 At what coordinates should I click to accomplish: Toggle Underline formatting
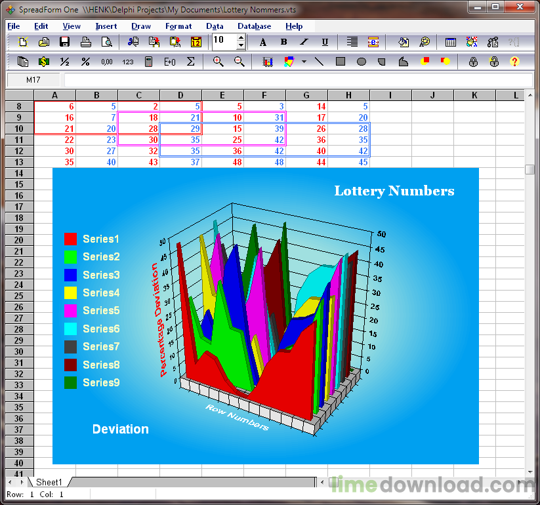click(x=324, y=42)
